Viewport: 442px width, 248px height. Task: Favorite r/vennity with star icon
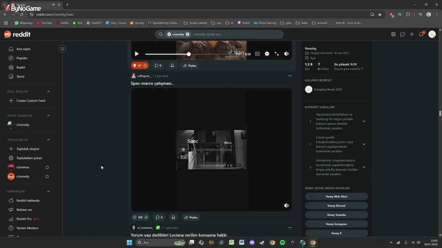click(x=47, y=176)
